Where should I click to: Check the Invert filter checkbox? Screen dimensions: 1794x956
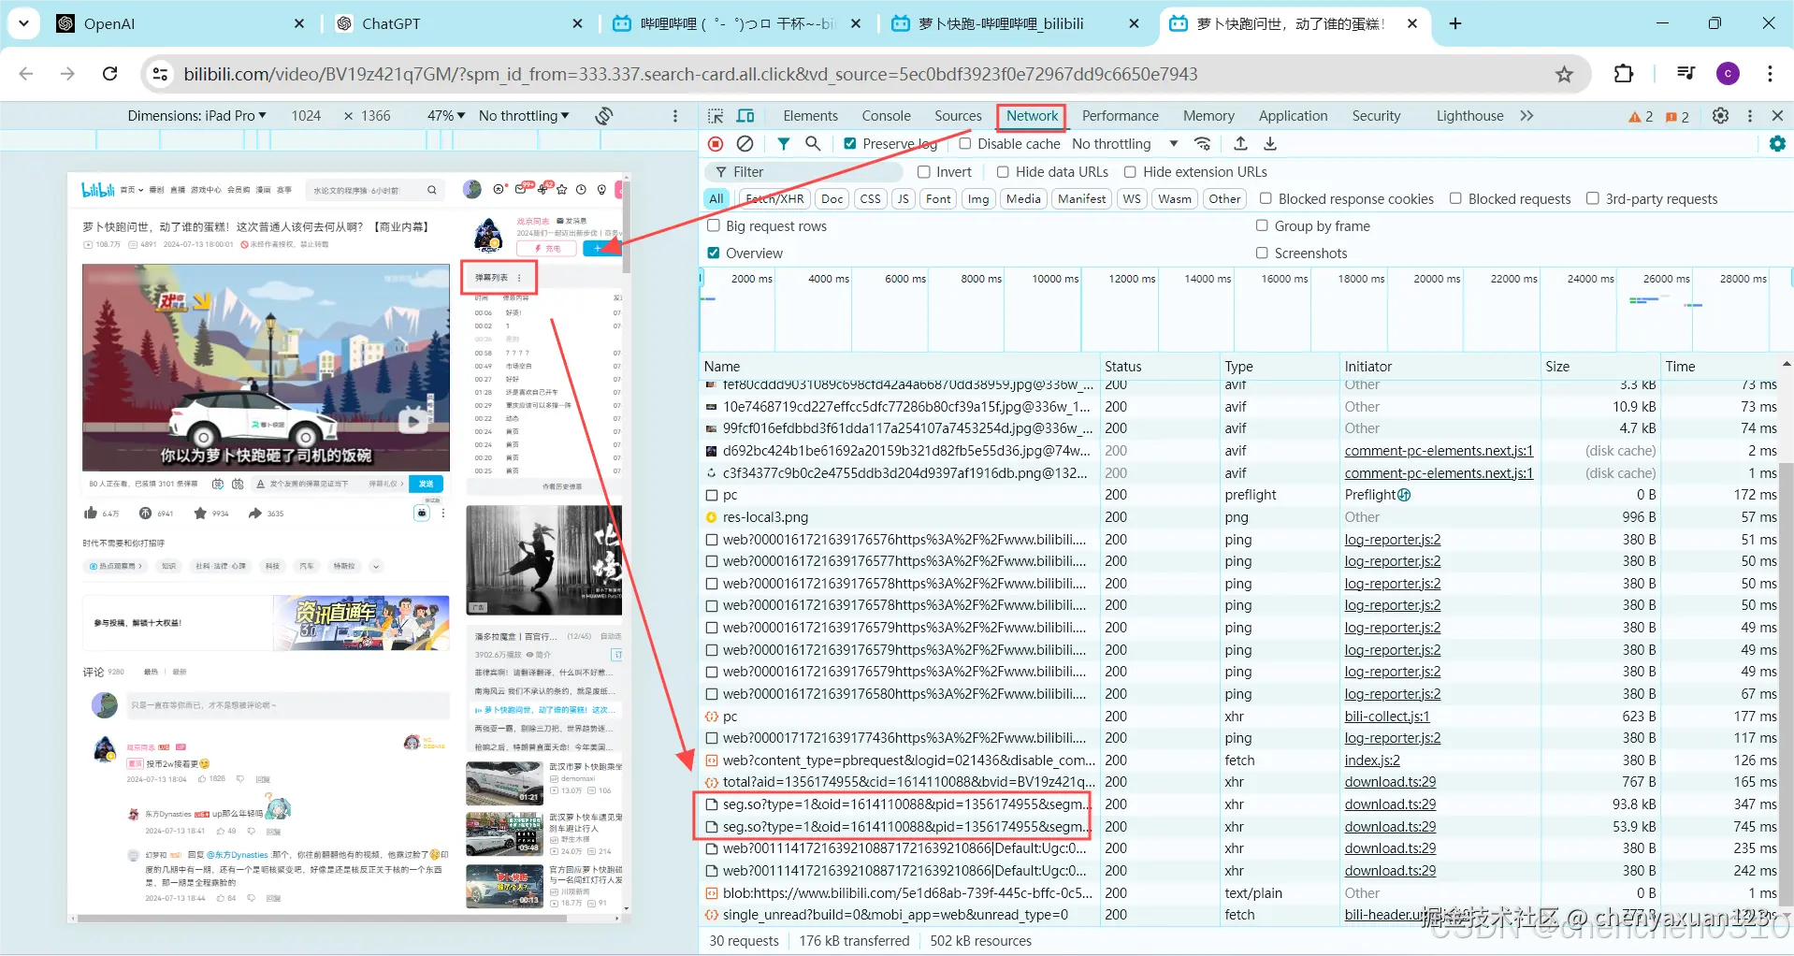pos(924,172)
